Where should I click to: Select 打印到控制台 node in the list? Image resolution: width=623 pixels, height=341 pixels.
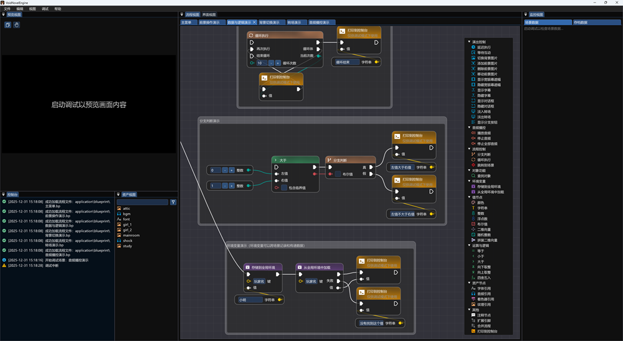click(x=487, y=331)
